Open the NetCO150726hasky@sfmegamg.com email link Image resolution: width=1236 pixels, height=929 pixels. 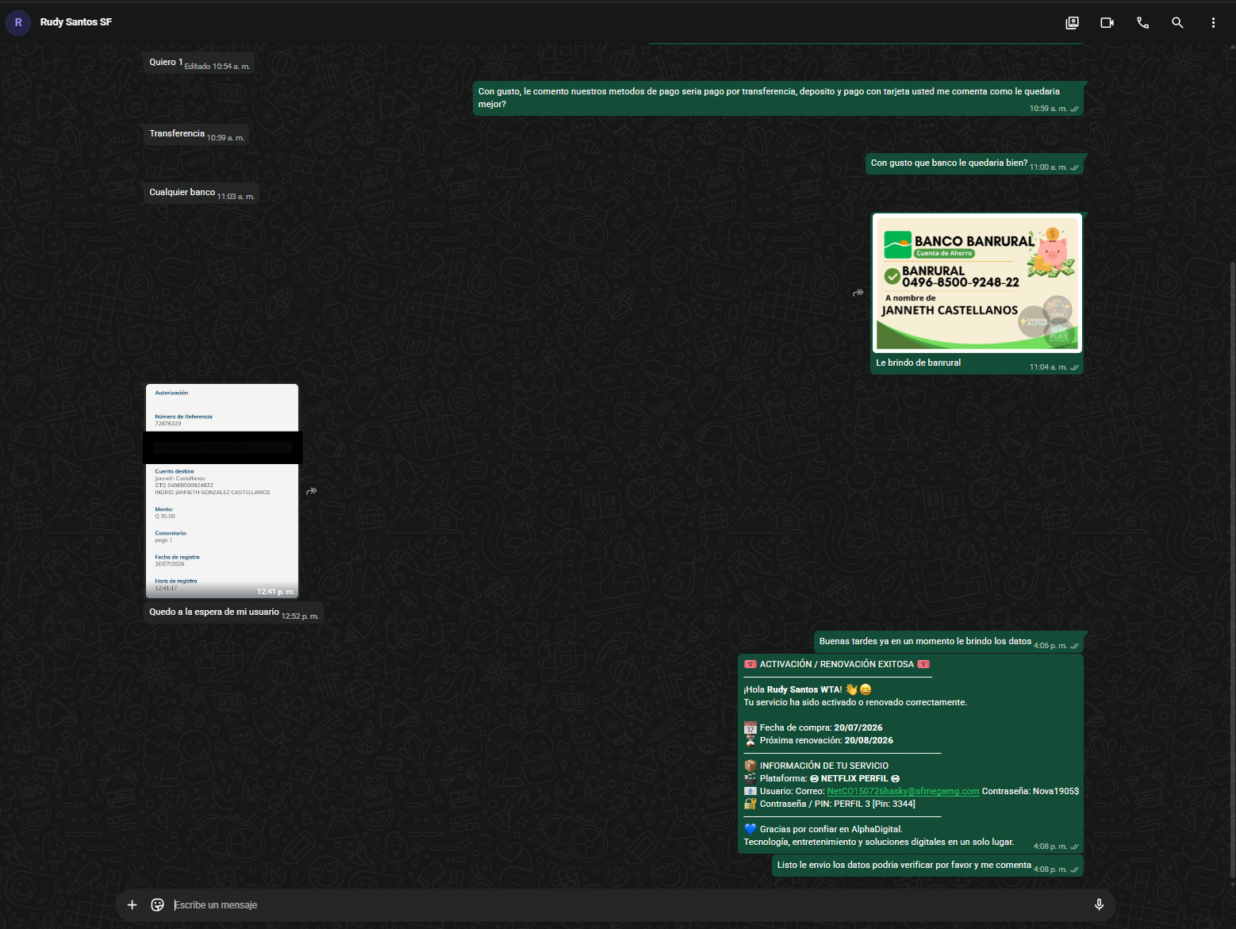click(903, 791)
